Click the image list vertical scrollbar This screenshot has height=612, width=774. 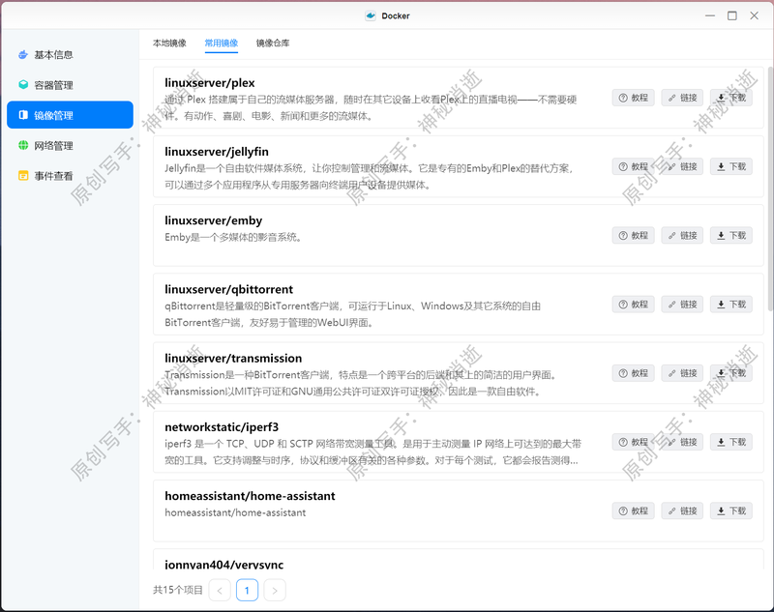point(770,189)
